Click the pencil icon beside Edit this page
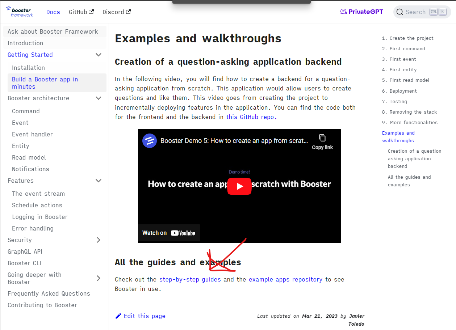The width and height of the screenshot is (456, 330). (x=118, y=316)
